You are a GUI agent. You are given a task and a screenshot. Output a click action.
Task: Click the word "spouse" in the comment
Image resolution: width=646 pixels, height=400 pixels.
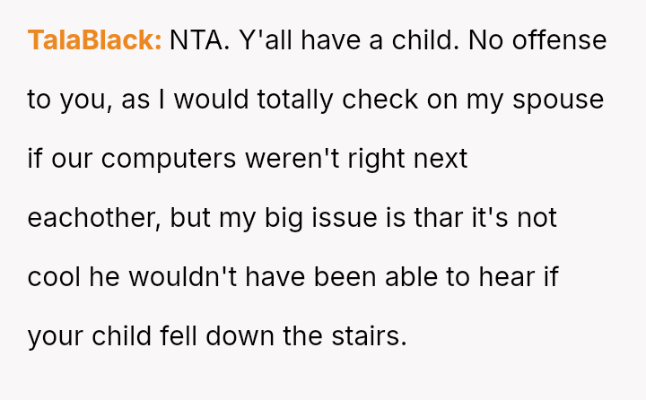[558, 100]
